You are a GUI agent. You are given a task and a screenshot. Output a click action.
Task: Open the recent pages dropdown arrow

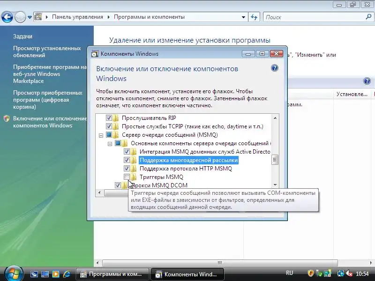click(x=30, y=17)
